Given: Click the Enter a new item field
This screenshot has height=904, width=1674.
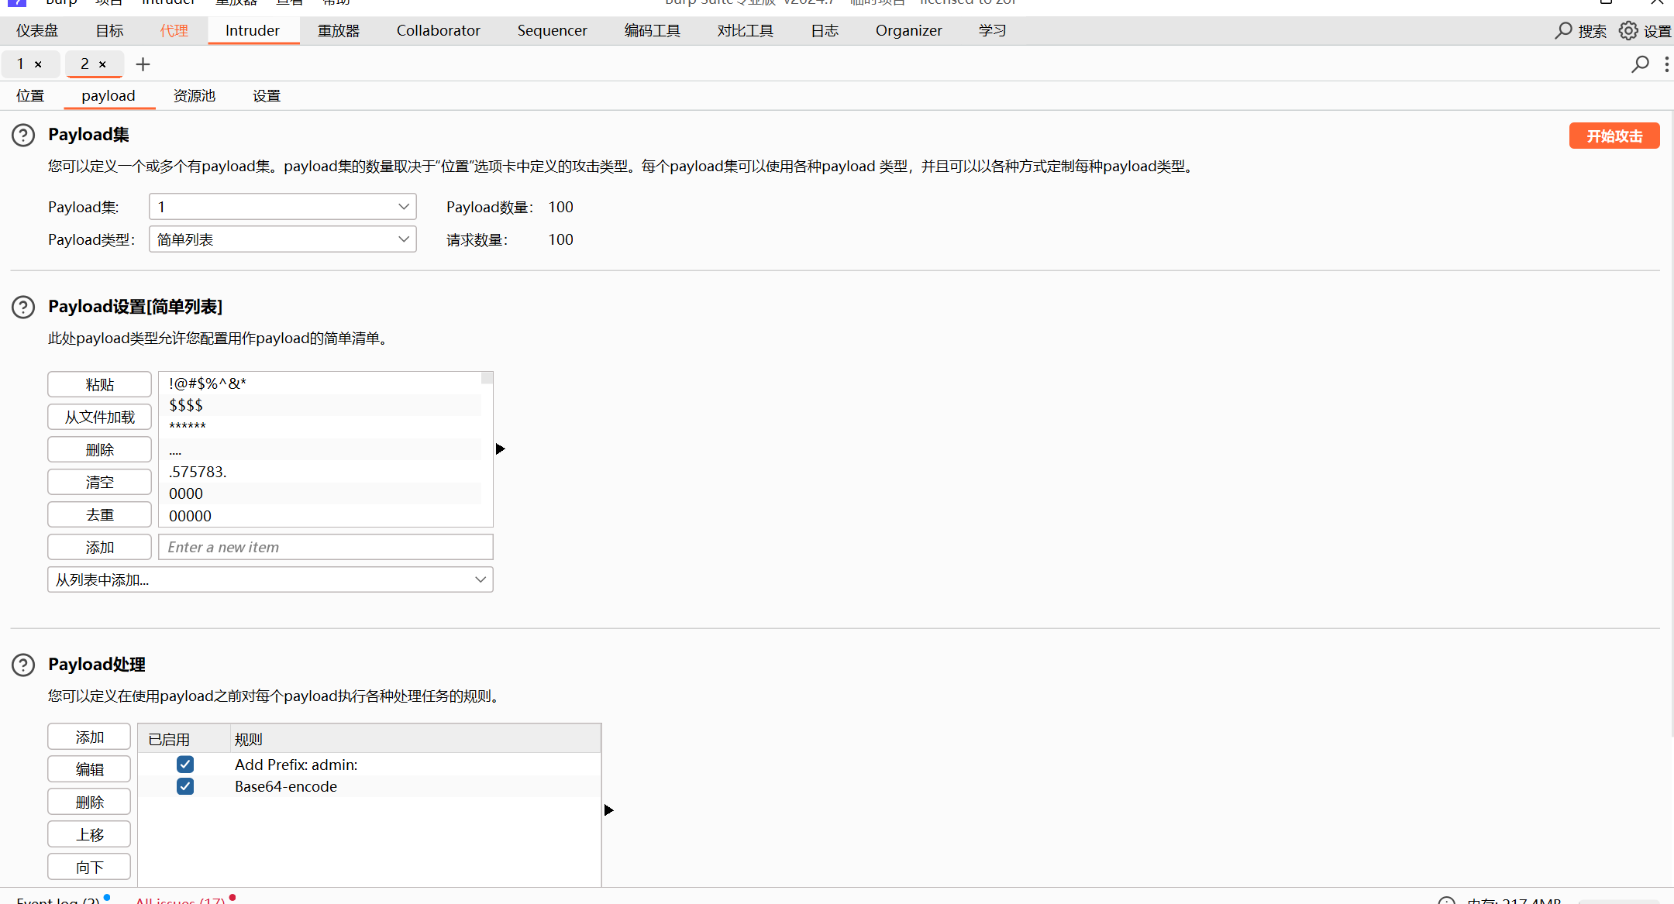Looking at the screenshot, I should tap(325, 548).
